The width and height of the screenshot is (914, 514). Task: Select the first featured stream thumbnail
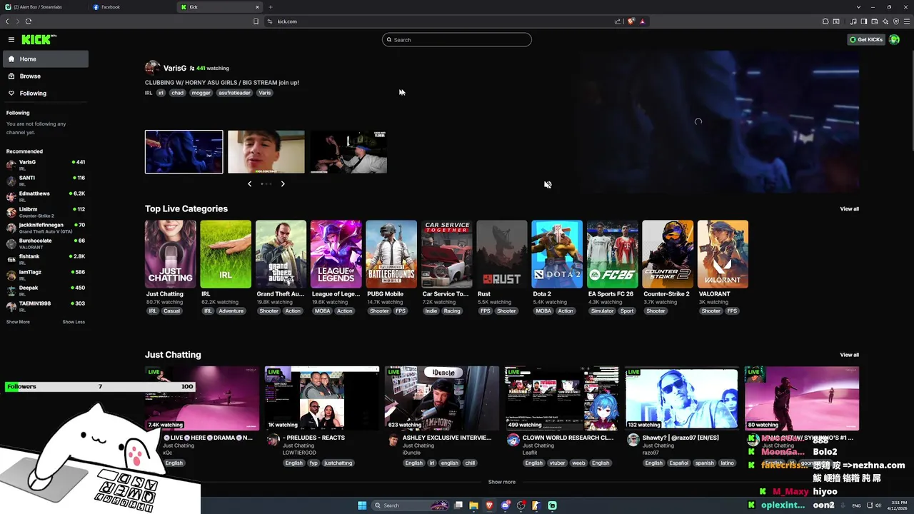(184, 151)
